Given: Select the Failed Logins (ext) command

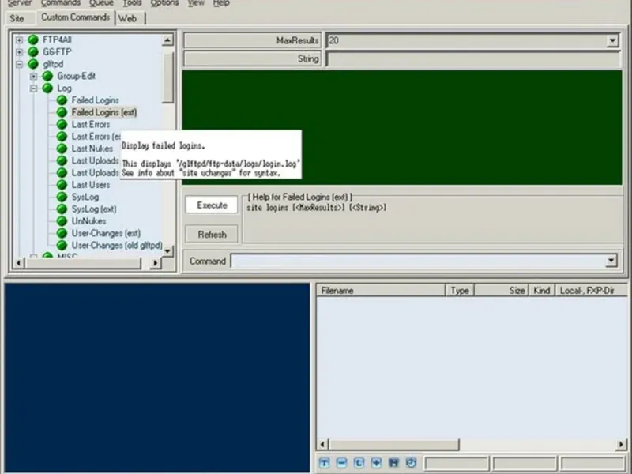Looking at the screenshot, I should point(104,112).
